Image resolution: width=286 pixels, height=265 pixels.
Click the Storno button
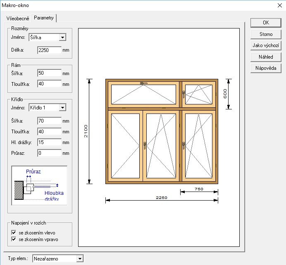[x=266, y=34]
